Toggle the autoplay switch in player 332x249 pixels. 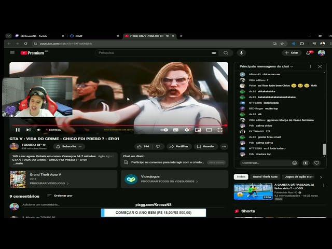(164, 130)
